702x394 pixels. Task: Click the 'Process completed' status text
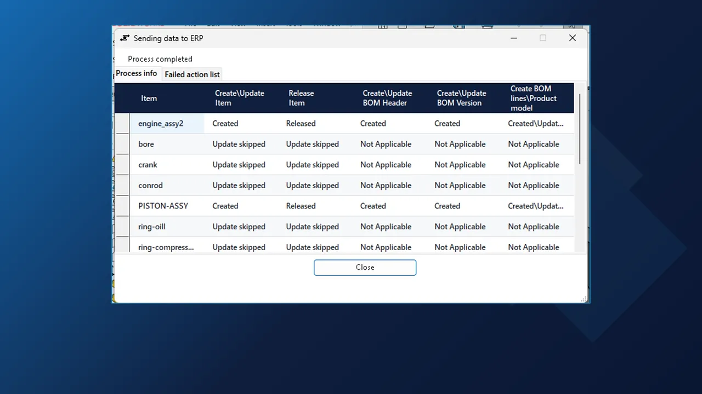tap(160, 59)
